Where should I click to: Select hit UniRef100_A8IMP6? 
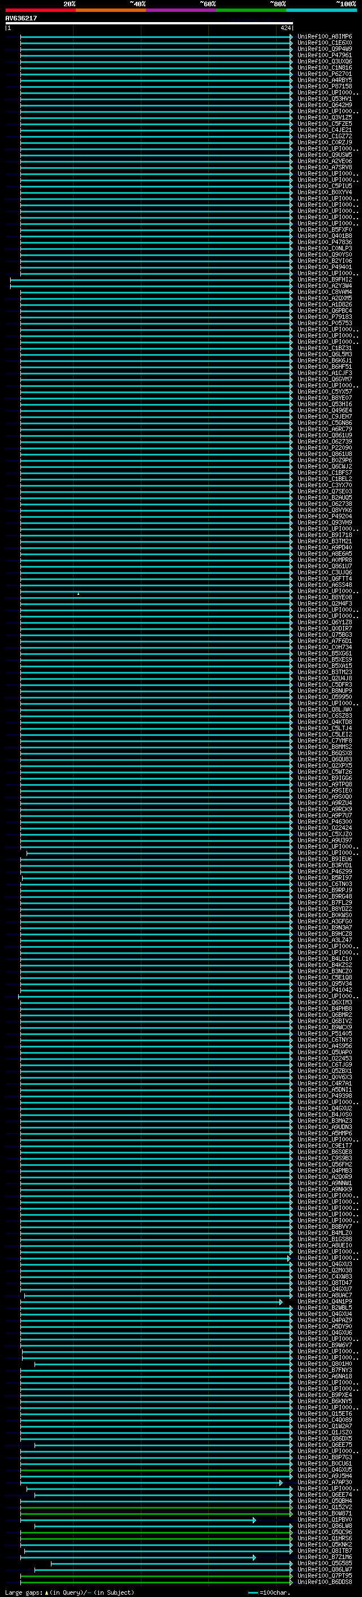tap(324, 37)
